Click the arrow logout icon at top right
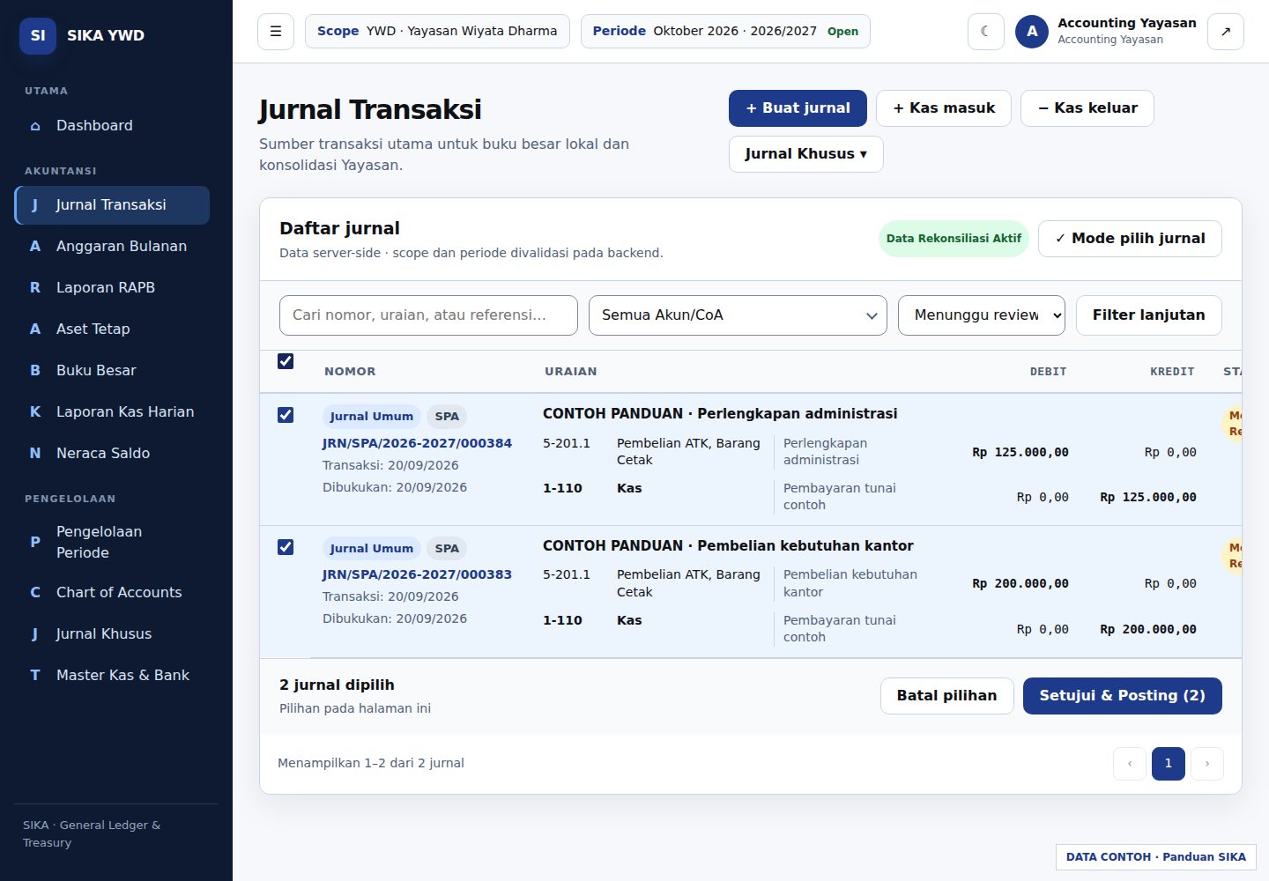 (x=1226, y=32)
